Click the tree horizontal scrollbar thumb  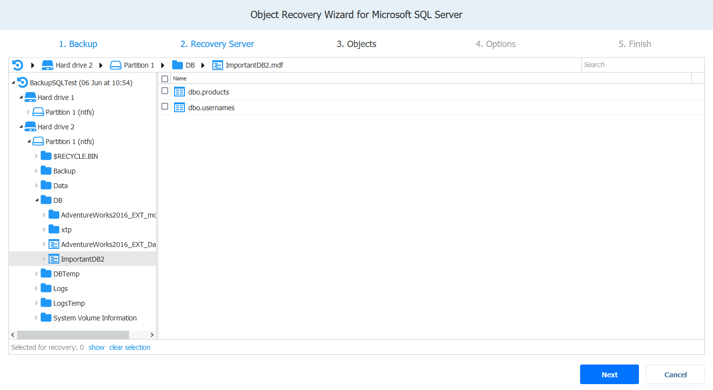(73, 335)
